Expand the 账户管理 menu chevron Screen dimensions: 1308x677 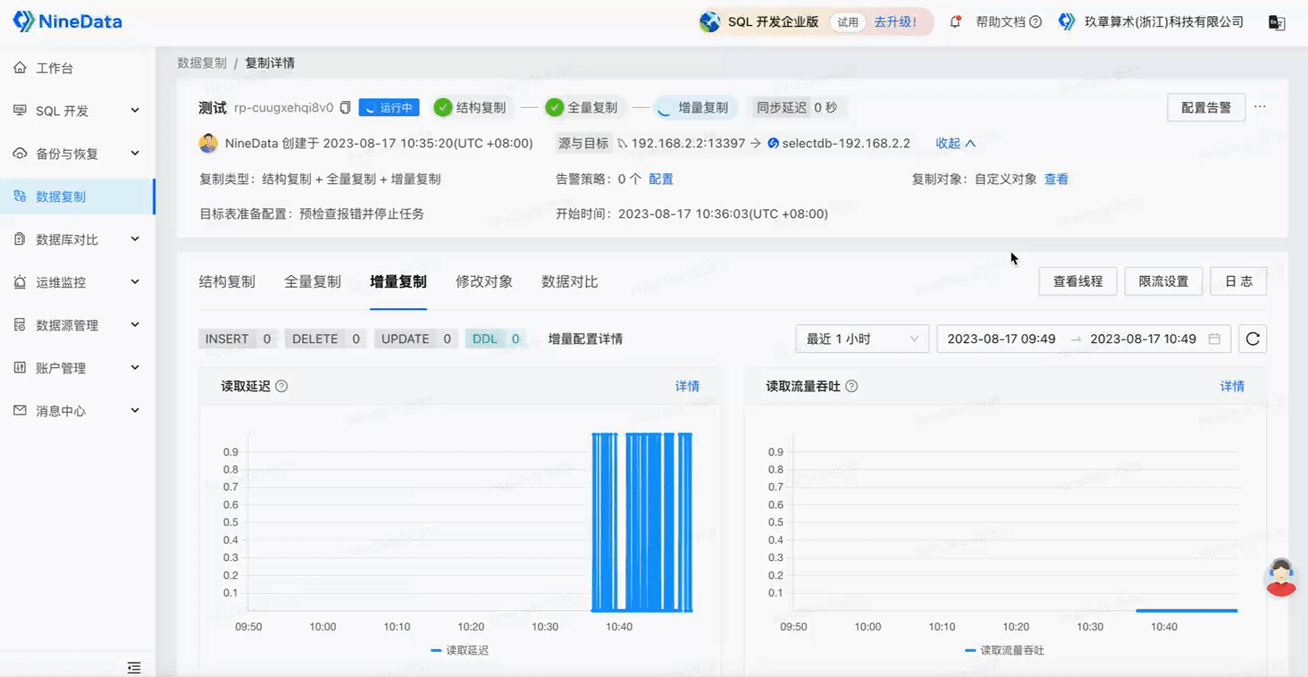click(135, 368)
